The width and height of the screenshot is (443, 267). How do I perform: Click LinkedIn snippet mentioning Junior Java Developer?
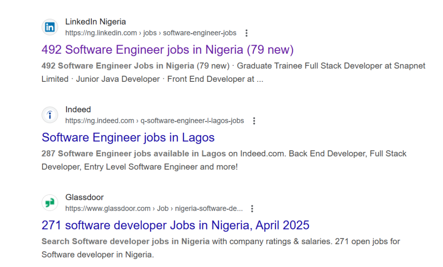(x=233, y=72)
